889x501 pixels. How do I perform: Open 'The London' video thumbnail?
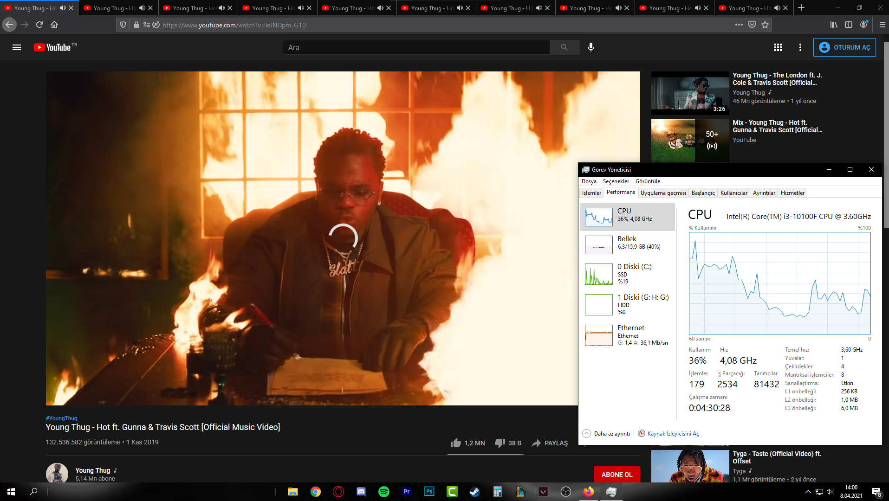click(690, 93)
